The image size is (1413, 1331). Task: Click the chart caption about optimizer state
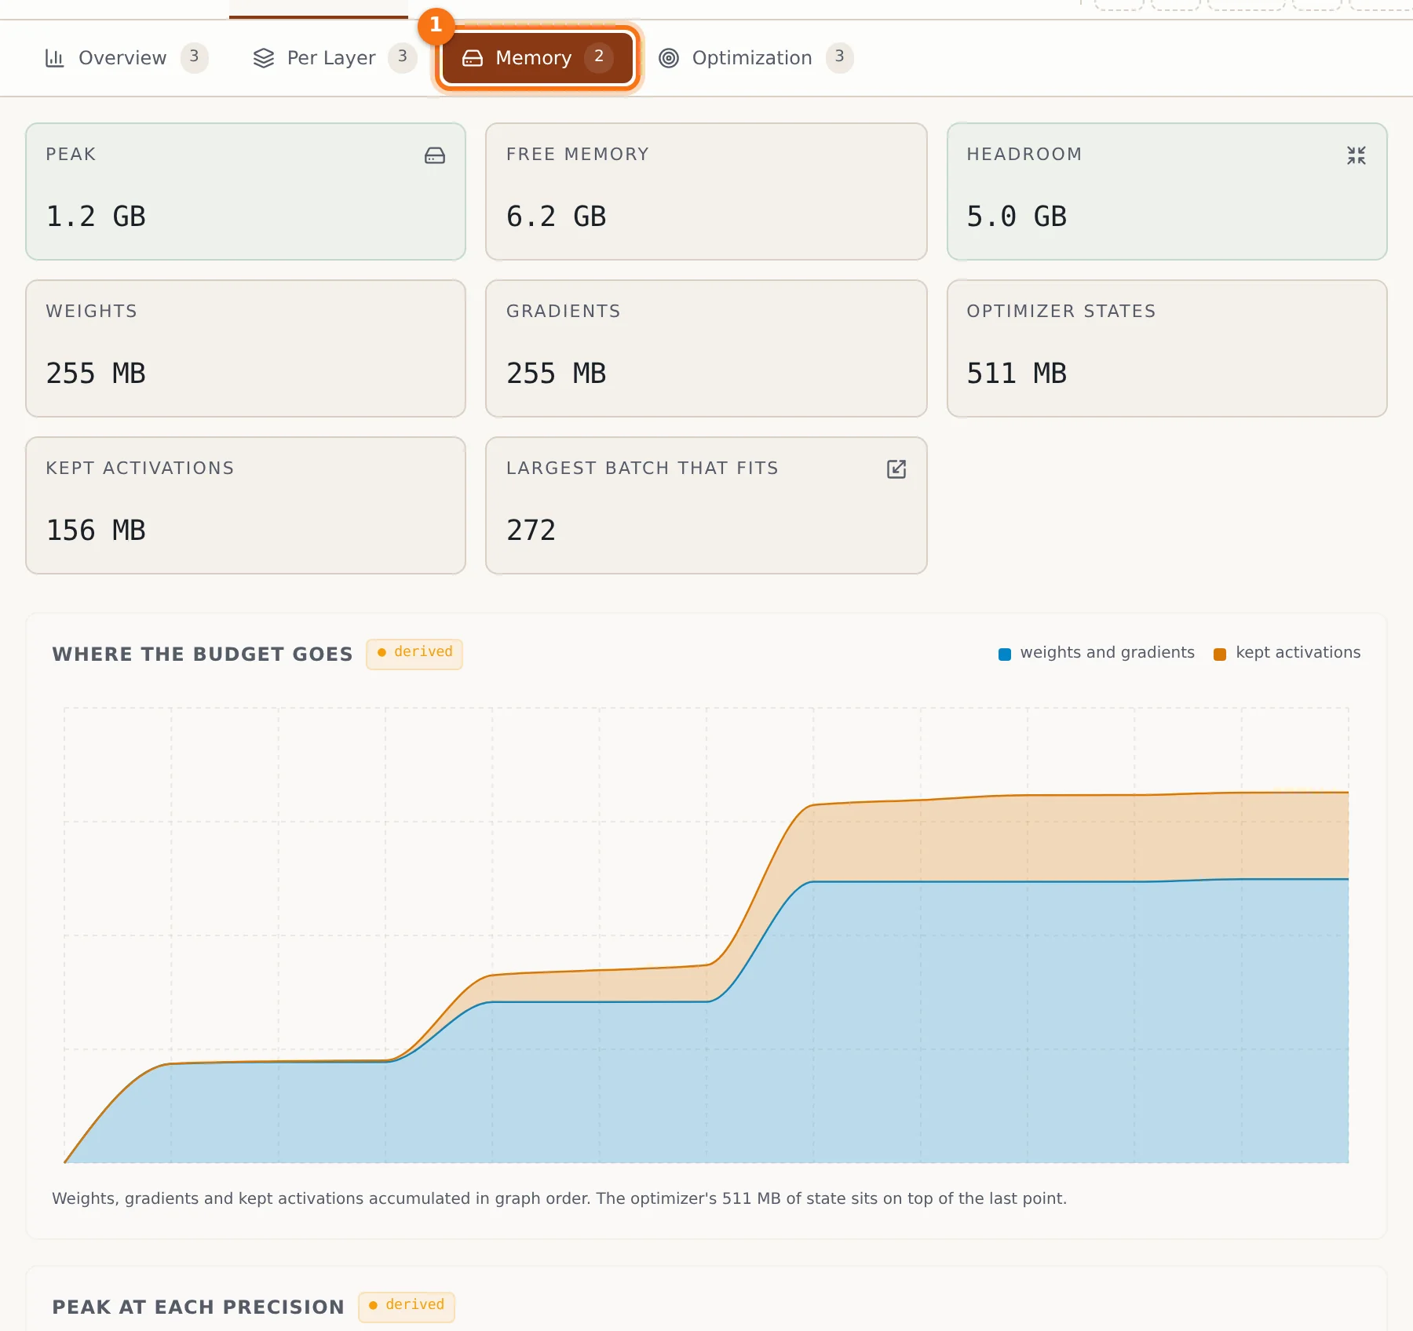[x=560, y=1199]
